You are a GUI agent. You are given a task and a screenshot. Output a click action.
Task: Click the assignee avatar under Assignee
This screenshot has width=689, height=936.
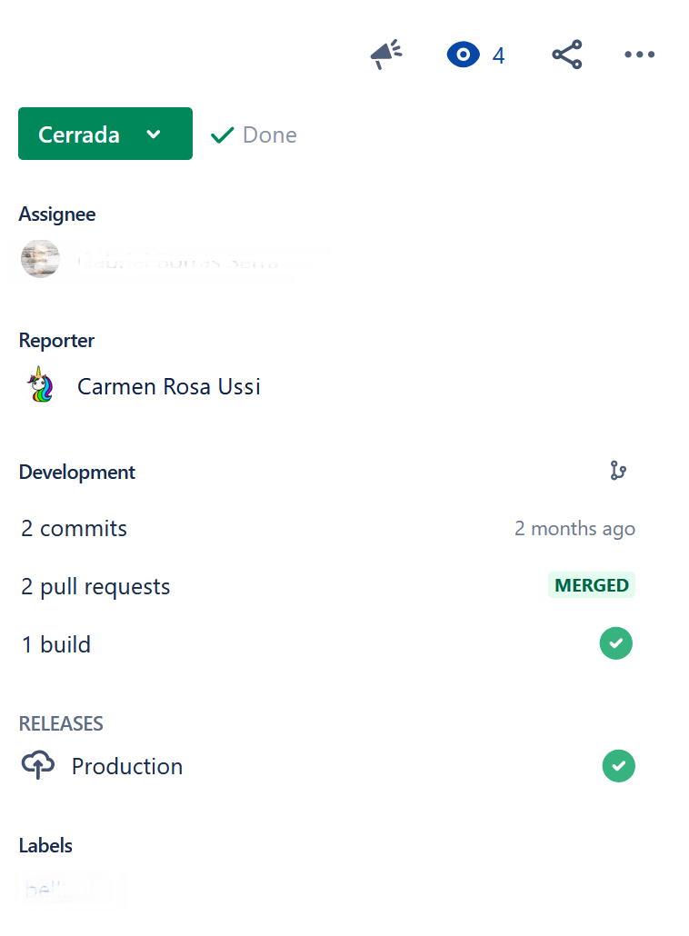40,258
